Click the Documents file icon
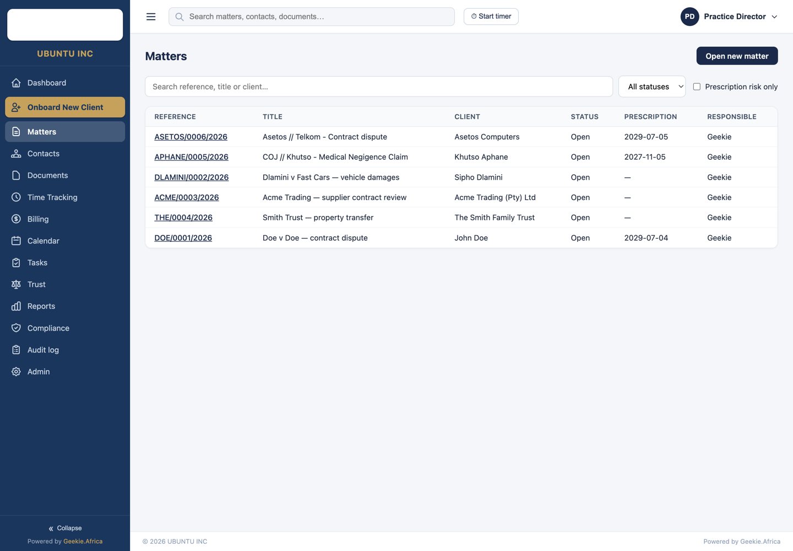Screen dimensions: 793x551 16,175
